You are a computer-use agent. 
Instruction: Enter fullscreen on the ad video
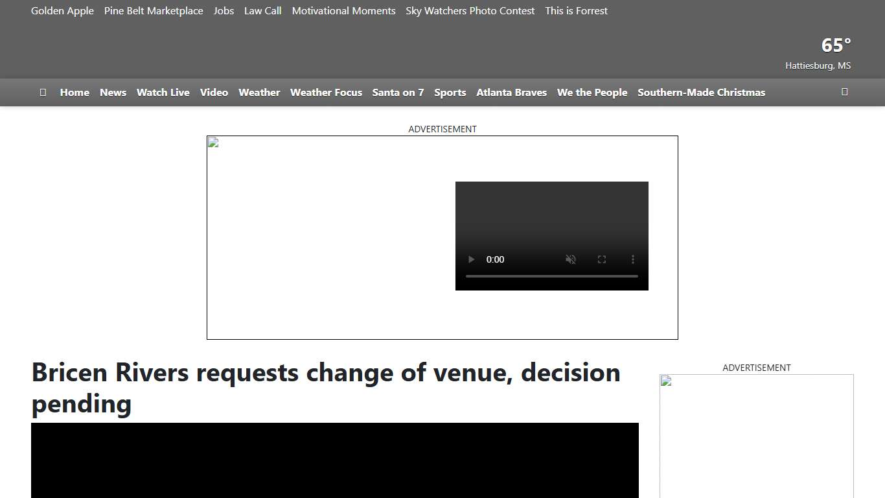(602, 259)
